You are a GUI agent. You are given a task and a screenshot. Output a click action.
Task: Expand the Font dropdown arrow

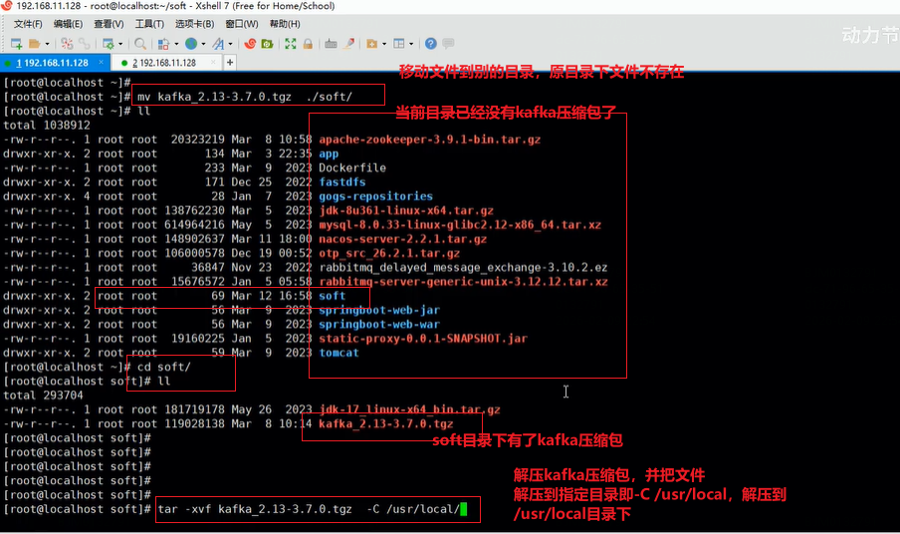[x=230, y=44]
